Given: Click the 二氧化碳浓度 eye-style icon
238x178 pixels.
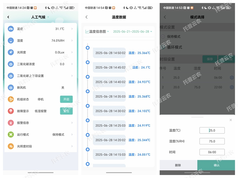Looking at the screenshot, I should [x=11, y=64].
